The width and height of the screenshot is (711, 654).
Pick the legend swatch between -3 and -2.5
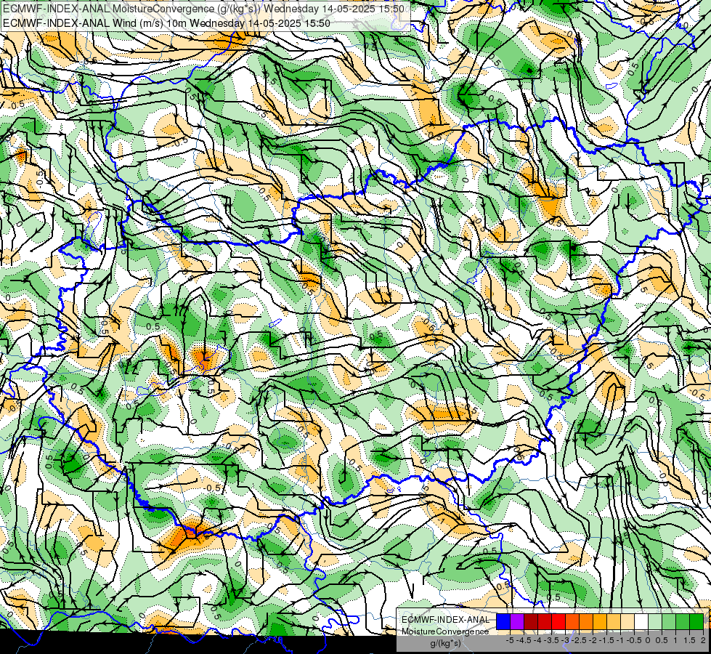pos(572,622)
